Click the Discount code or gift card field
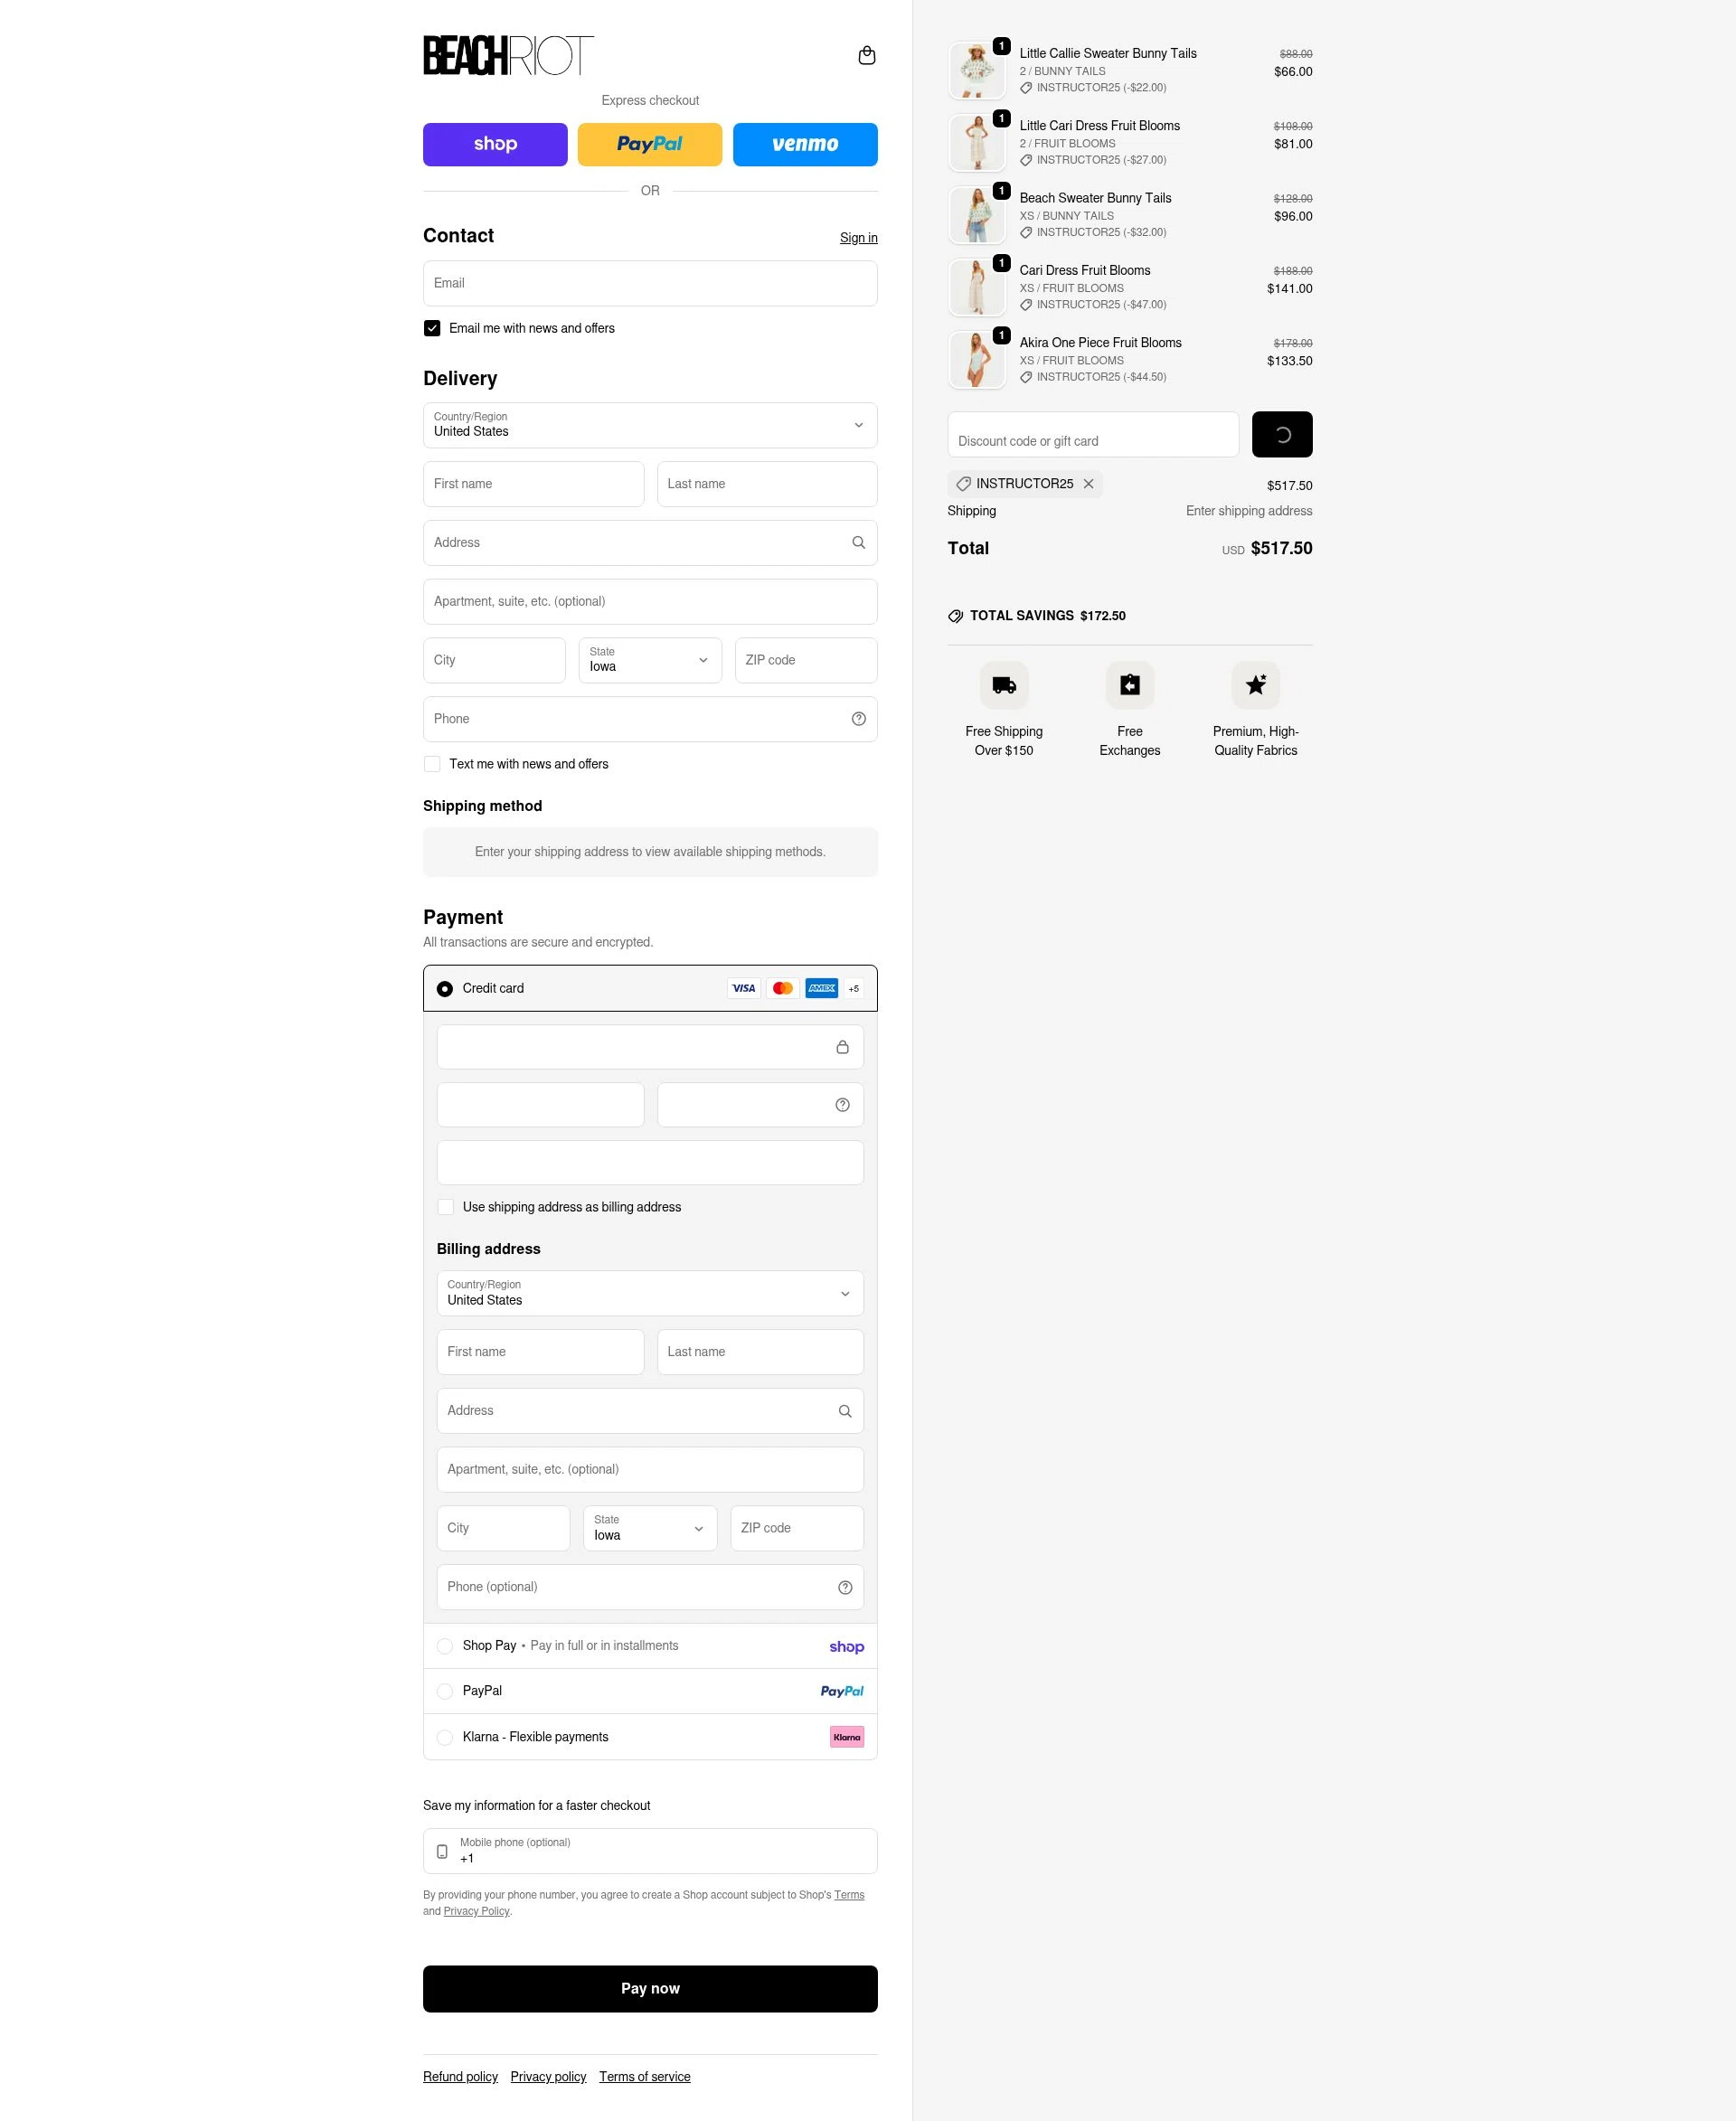The image size is (1736, 2121). pyautogui.click(x=1092, y=434)
